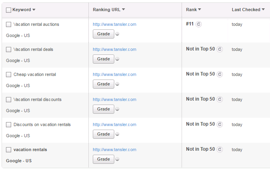Expand the Rank column sort arrow

200,10
